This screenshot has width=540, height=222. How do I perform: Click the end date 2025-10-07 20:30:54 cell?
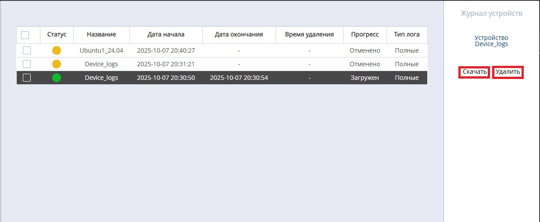(x=239, y=78)
